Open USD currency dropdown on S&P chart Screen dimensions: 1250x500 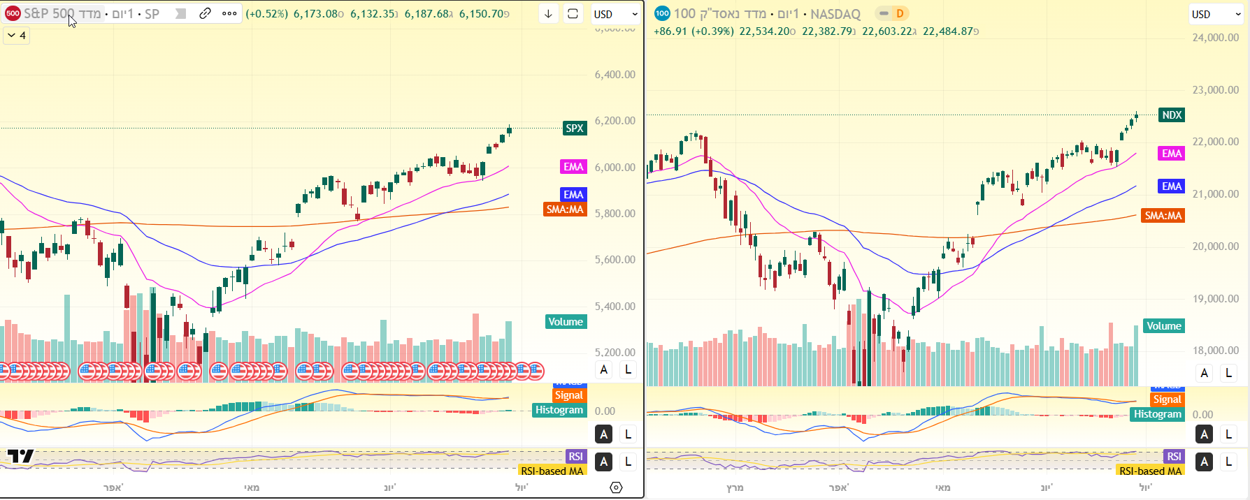click(615, 14)
